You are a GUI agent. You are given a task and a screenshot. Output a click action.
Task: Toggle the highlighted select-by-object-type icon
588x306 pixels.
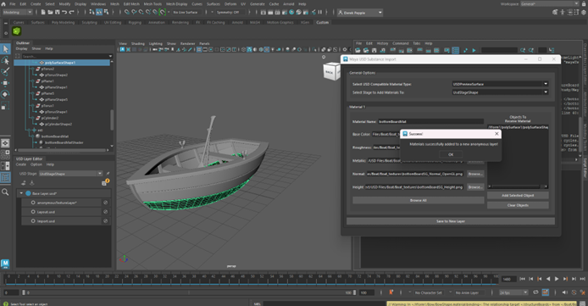99,13
